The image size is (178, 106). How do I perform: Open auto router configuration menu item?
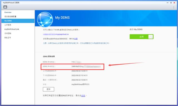click(x=10, y=16)
